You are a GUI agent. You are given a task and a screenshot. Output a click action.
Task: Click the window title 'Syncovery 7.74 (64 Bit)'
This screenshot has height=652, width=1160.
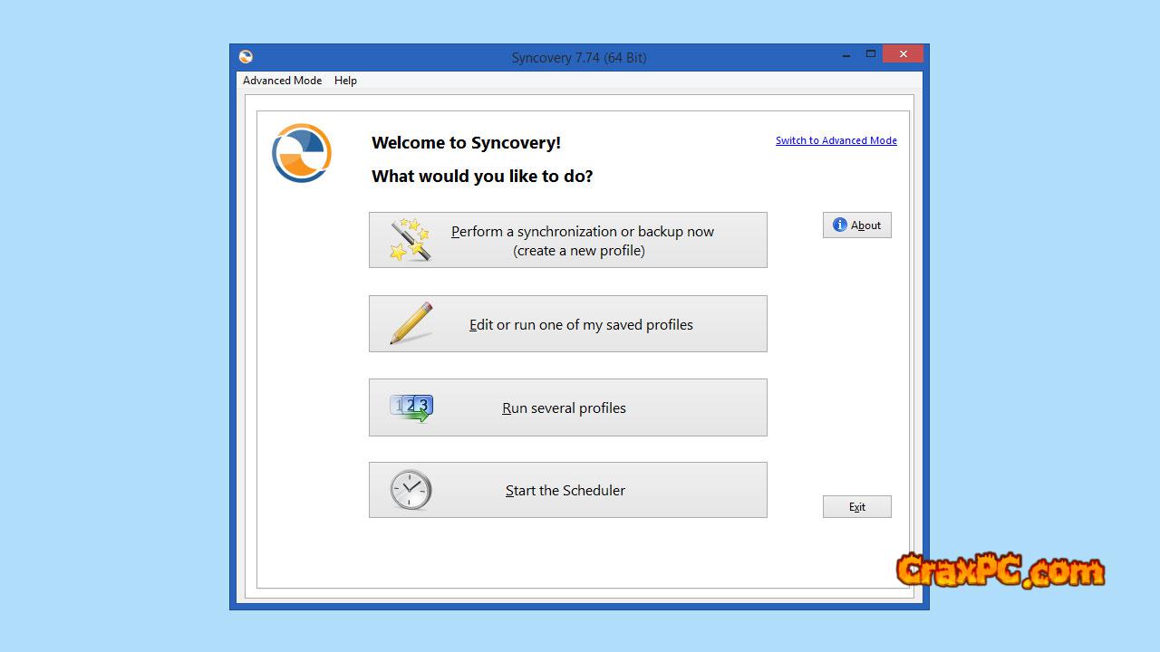(579, 57)
